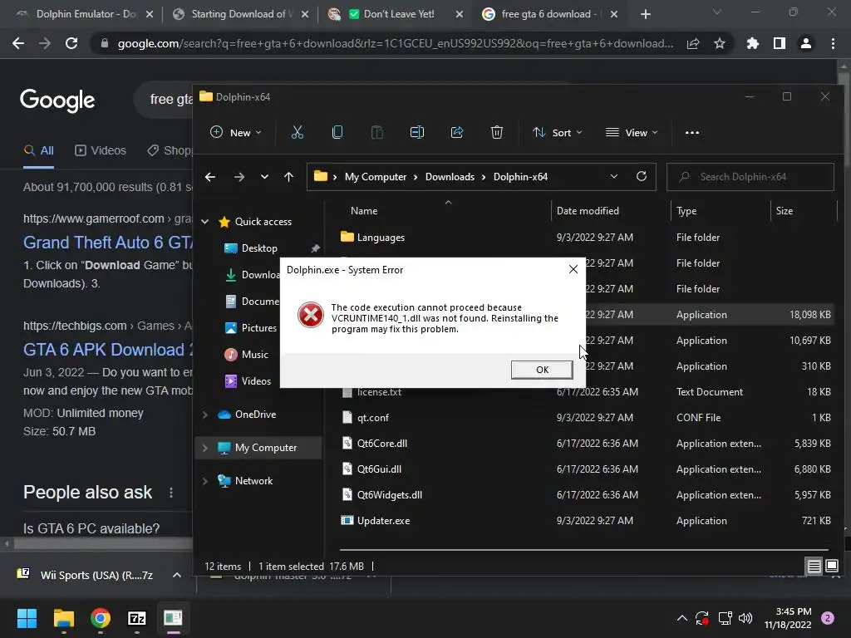Go up one folder level in Explorer
Image resolution: width=851 pixels, height=638 pixels.
pyautogui.click(x=288, y=177)
